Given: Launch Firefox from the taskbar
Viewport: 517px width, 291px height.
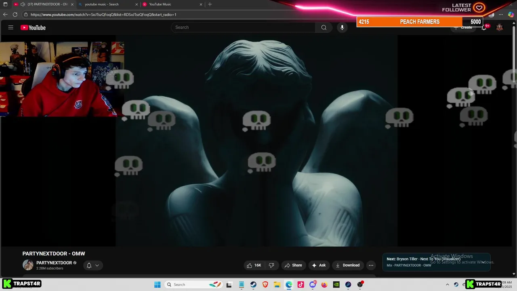Looking at the screenshot, I should 324,285.
